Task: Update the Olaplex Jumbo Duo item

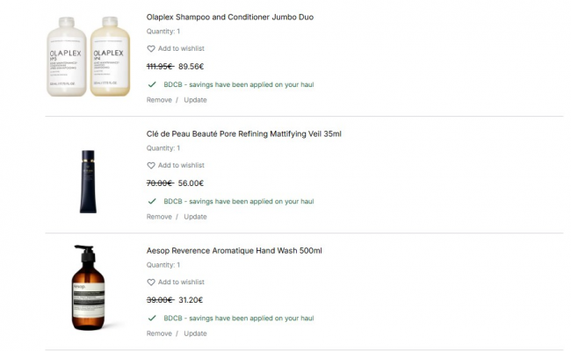Action: [x=195, y=100]
